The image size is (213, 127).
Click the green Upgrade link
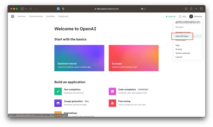point(171,16)
